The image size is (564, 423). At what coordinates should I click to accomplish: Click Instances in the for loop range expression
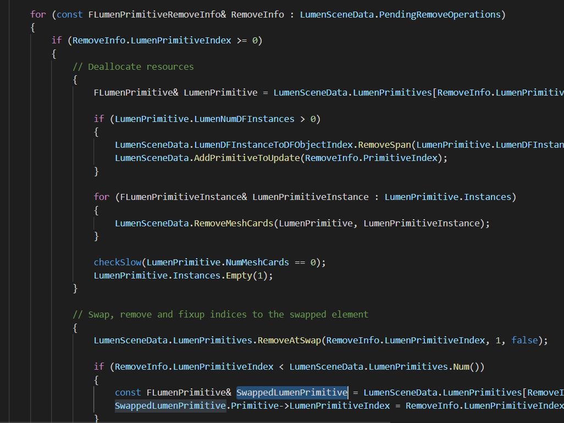488,197
